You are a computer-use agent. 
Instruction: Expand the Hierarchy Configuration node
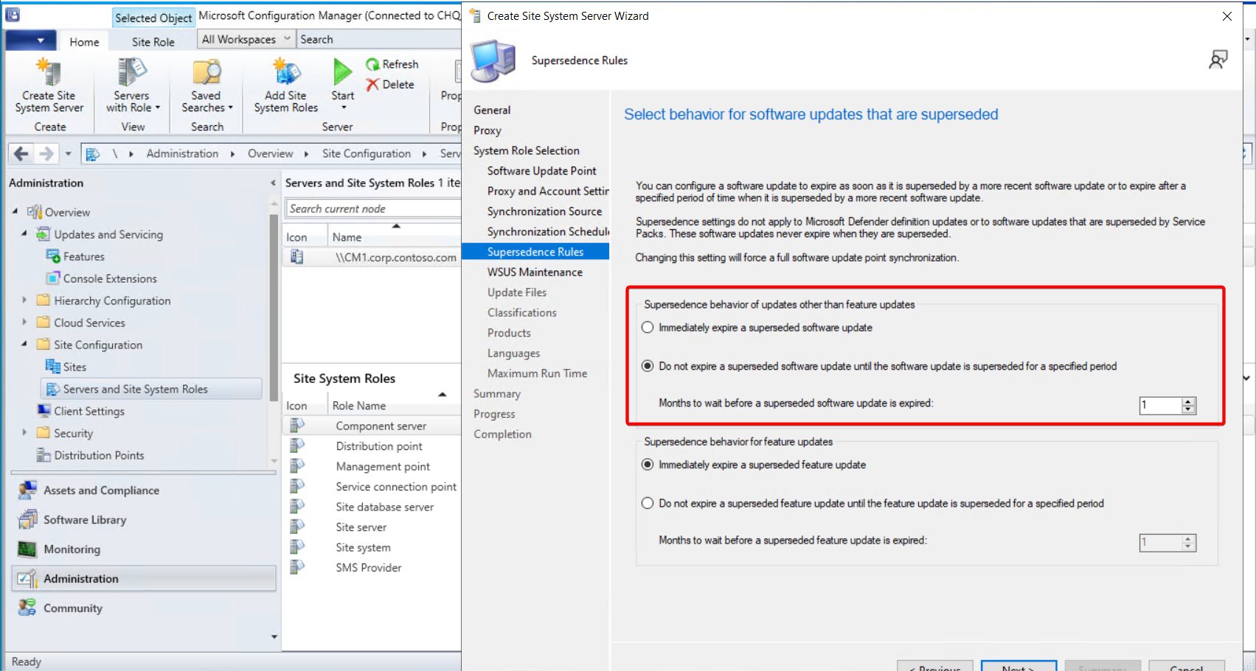(x=24, y=301)
